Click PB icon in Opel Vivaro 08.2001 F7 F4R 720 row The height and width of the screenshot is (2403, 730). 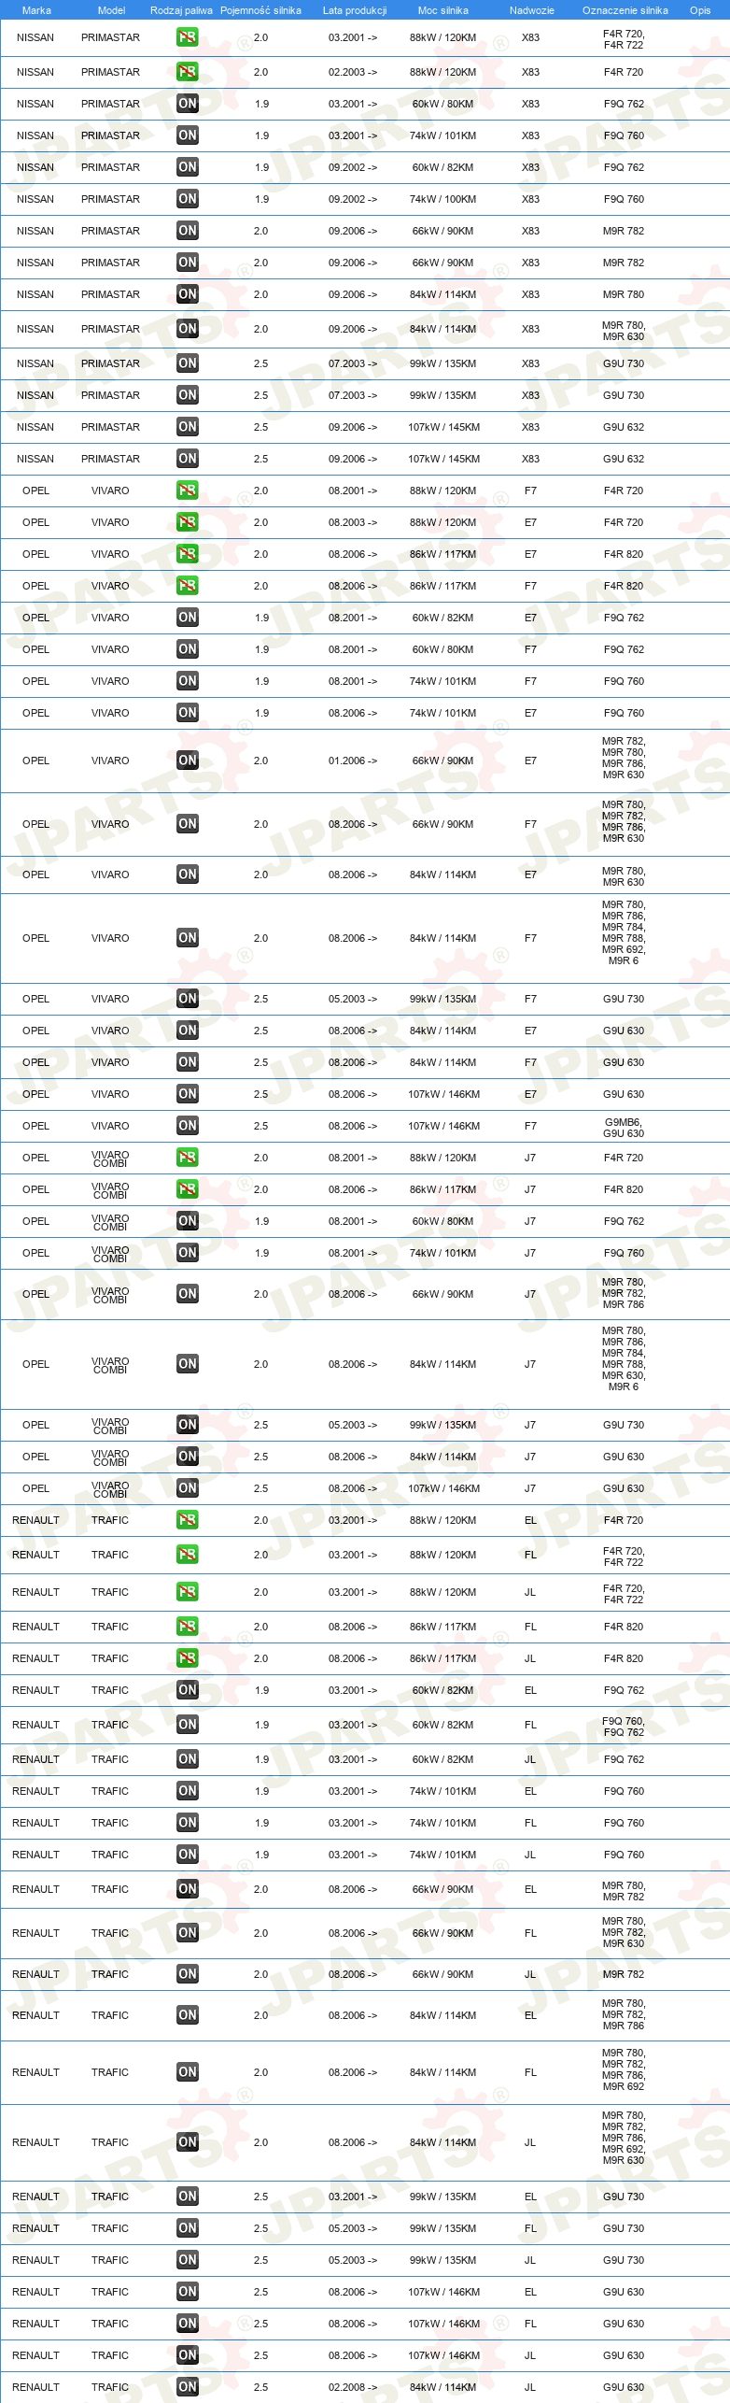(x=188, y=491)
